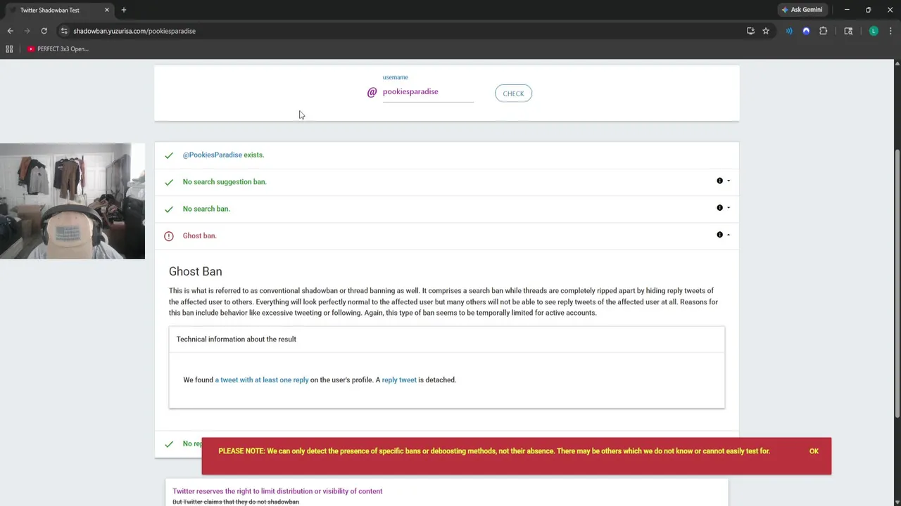Open 'Twitter reserves the right to limit' link
Screen dimensions: 901x506
(x=277, y=491)
